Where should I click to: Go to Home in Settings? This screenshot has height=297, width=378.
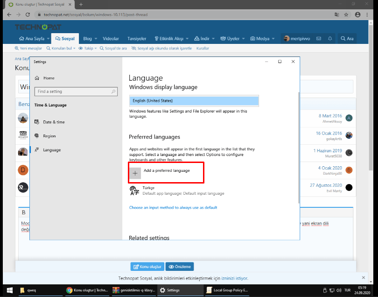point(45,78)
